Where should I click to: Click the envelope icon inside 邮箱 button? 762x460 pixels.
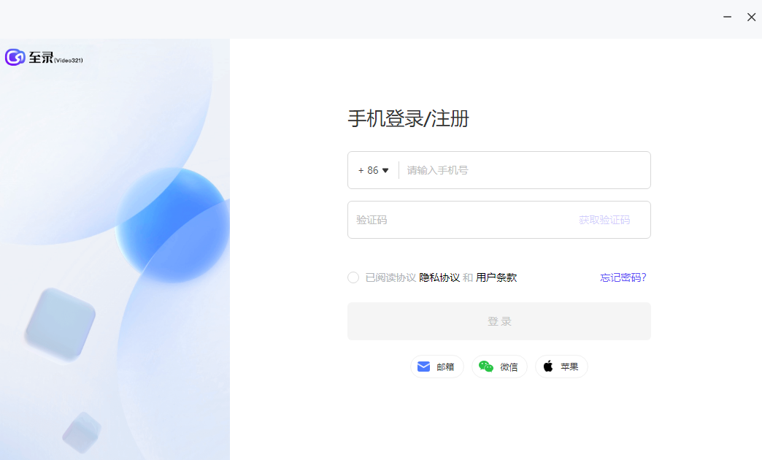[x=423, y=367]
